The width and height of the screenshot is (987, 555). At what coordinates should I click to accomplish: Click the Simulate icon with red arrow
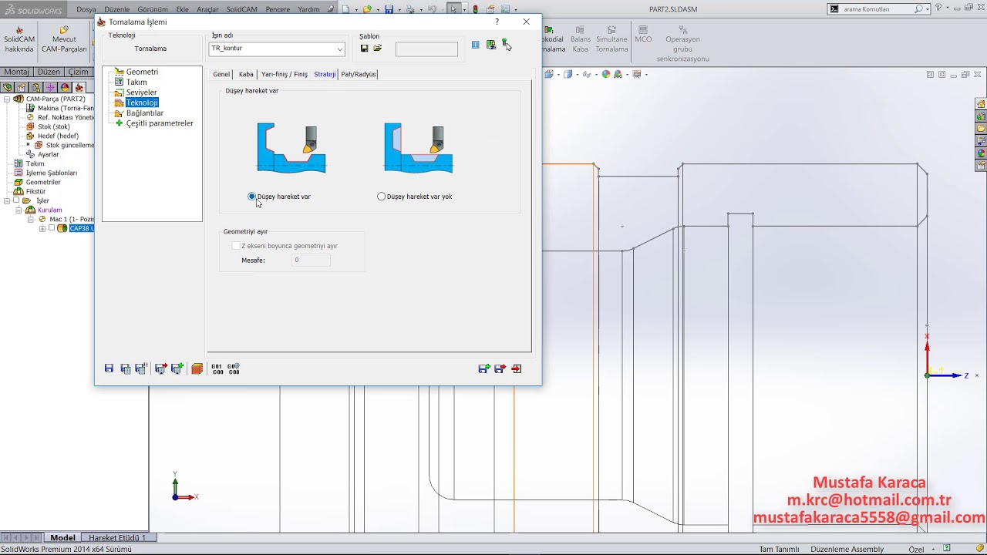tap(160, 369)
